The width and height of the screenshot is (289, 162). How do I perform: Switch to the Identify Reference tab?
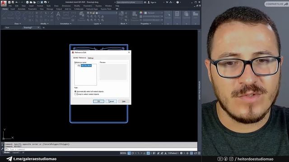(x=79, y=58)
